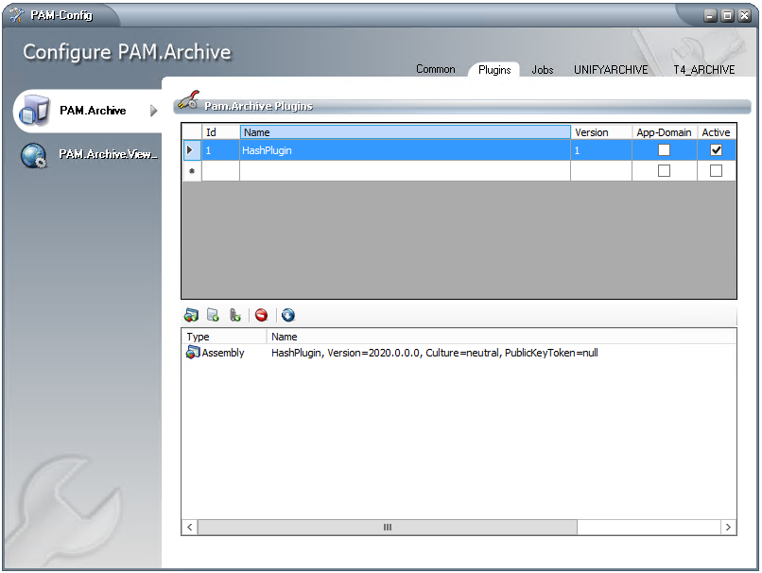Viewport: 762px width, 573px height.
Task: Click the Type column header in lower list
Action: point(224,337)
